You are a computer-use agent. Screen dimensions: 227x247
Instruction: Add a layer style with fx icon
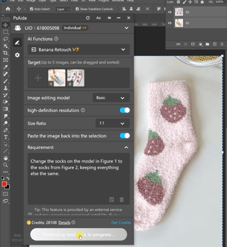tap(186, 44)
